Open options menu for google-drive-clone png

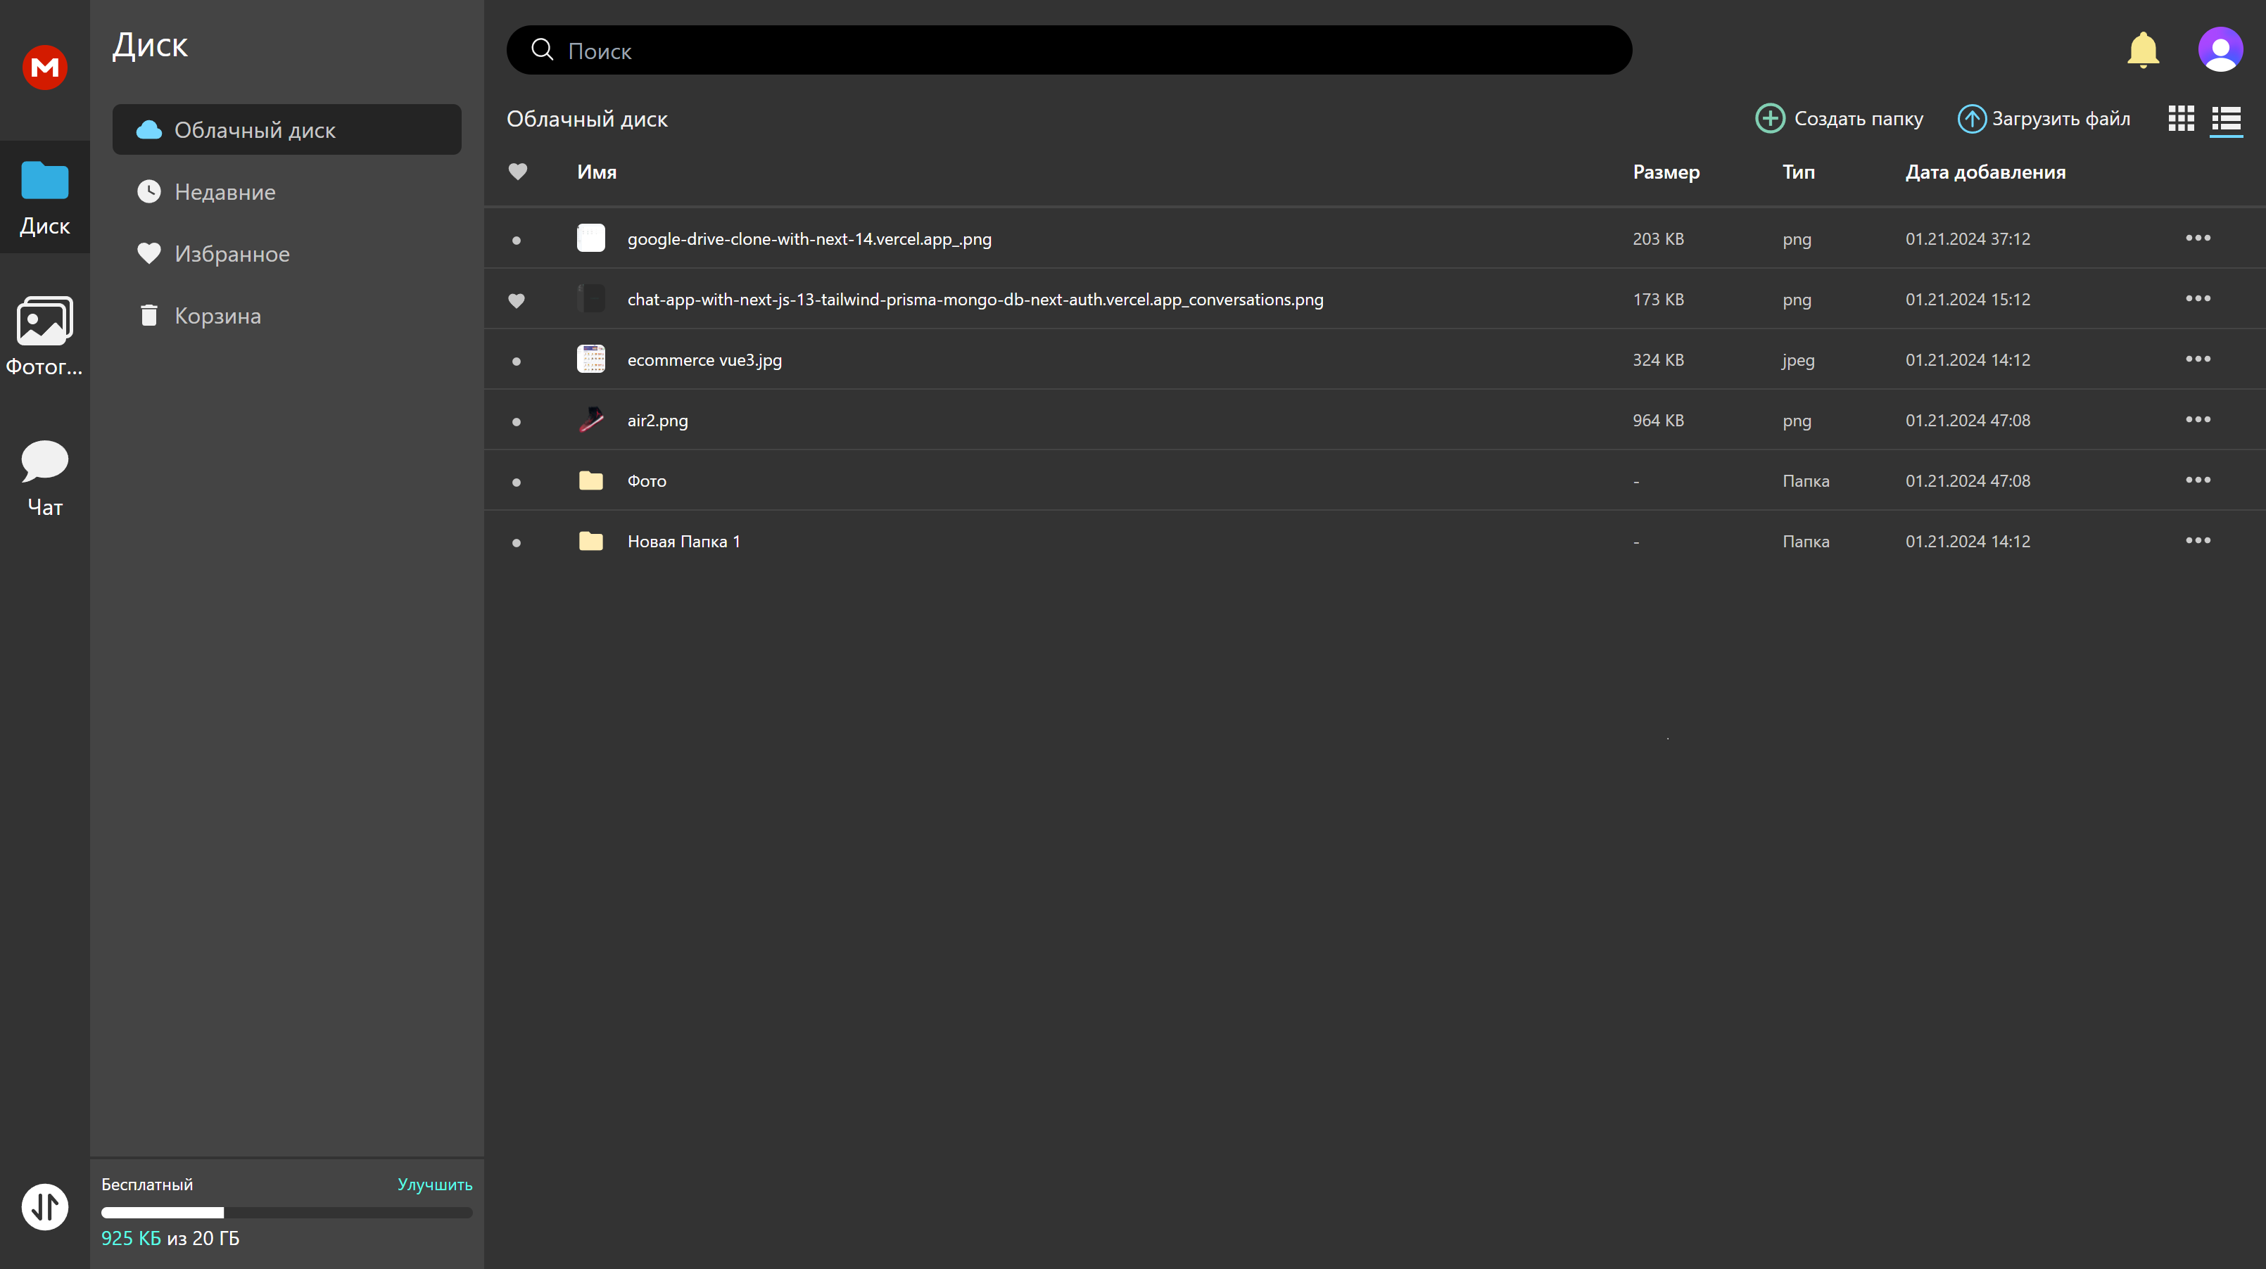(x=2197, y=238)
